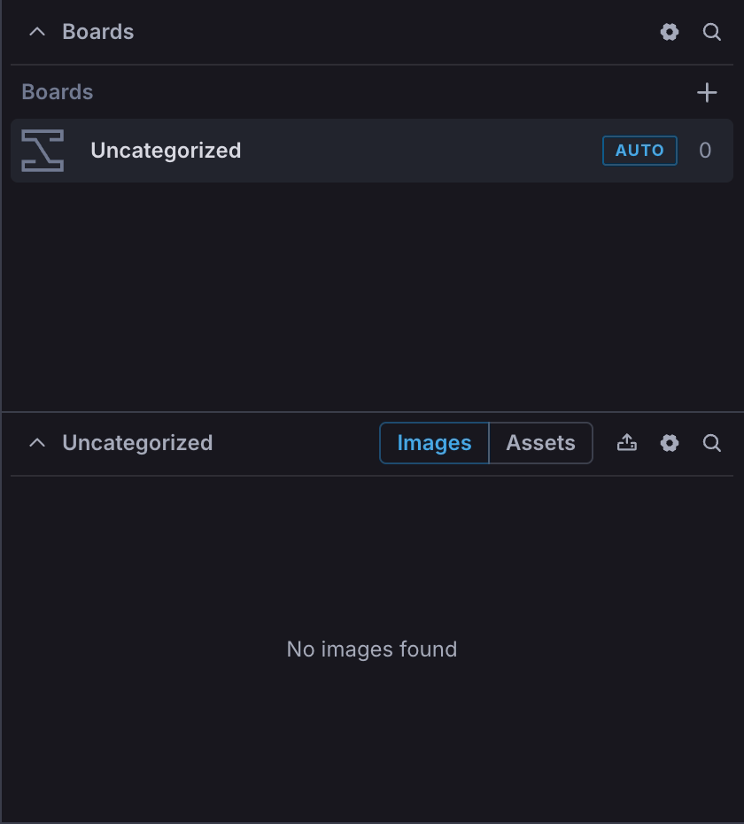
Task: Open board settings gear in Boards header
Action: point(670,32)
